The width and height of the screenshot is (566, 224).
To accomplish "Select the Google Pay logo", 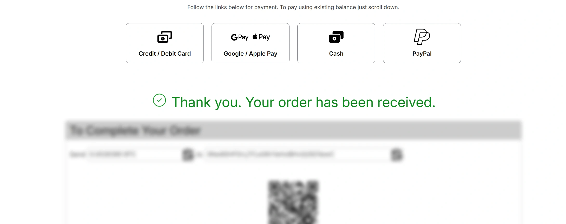I will point(240,37).
